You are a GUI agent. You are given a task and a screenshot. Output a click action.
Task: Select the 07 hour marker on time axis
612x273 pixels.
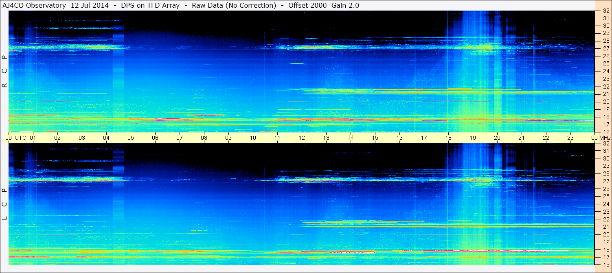[180, 138]
